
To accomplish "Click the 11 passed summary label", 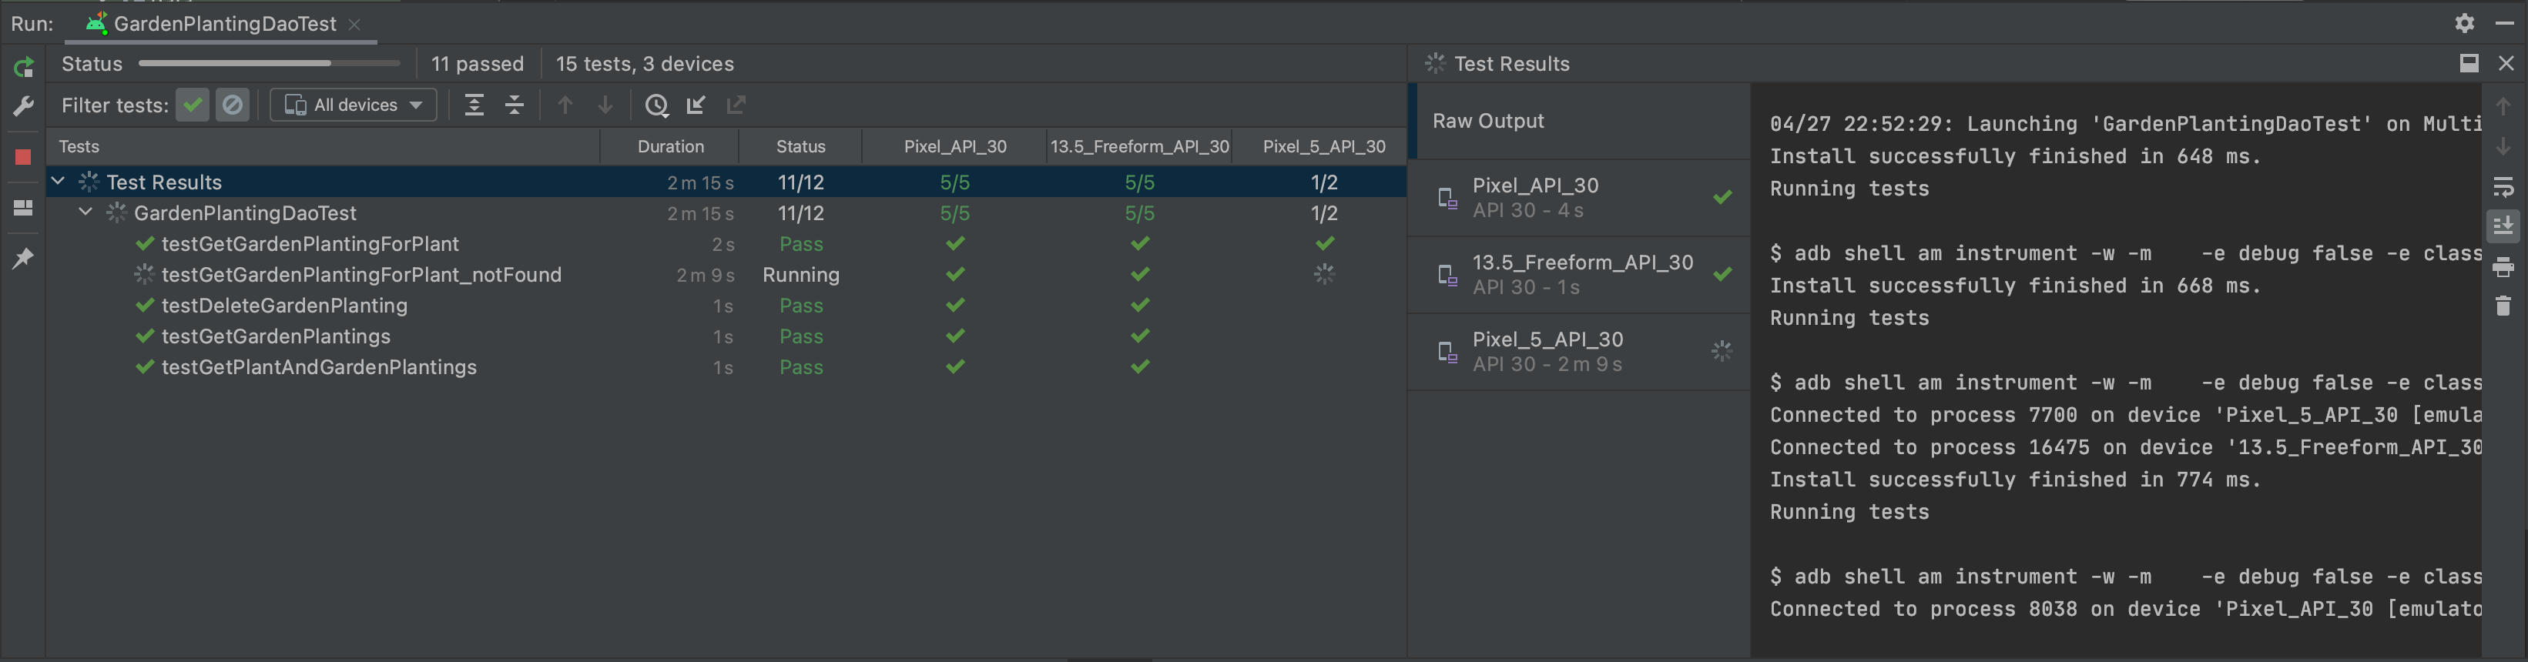I will pos(477,64).
